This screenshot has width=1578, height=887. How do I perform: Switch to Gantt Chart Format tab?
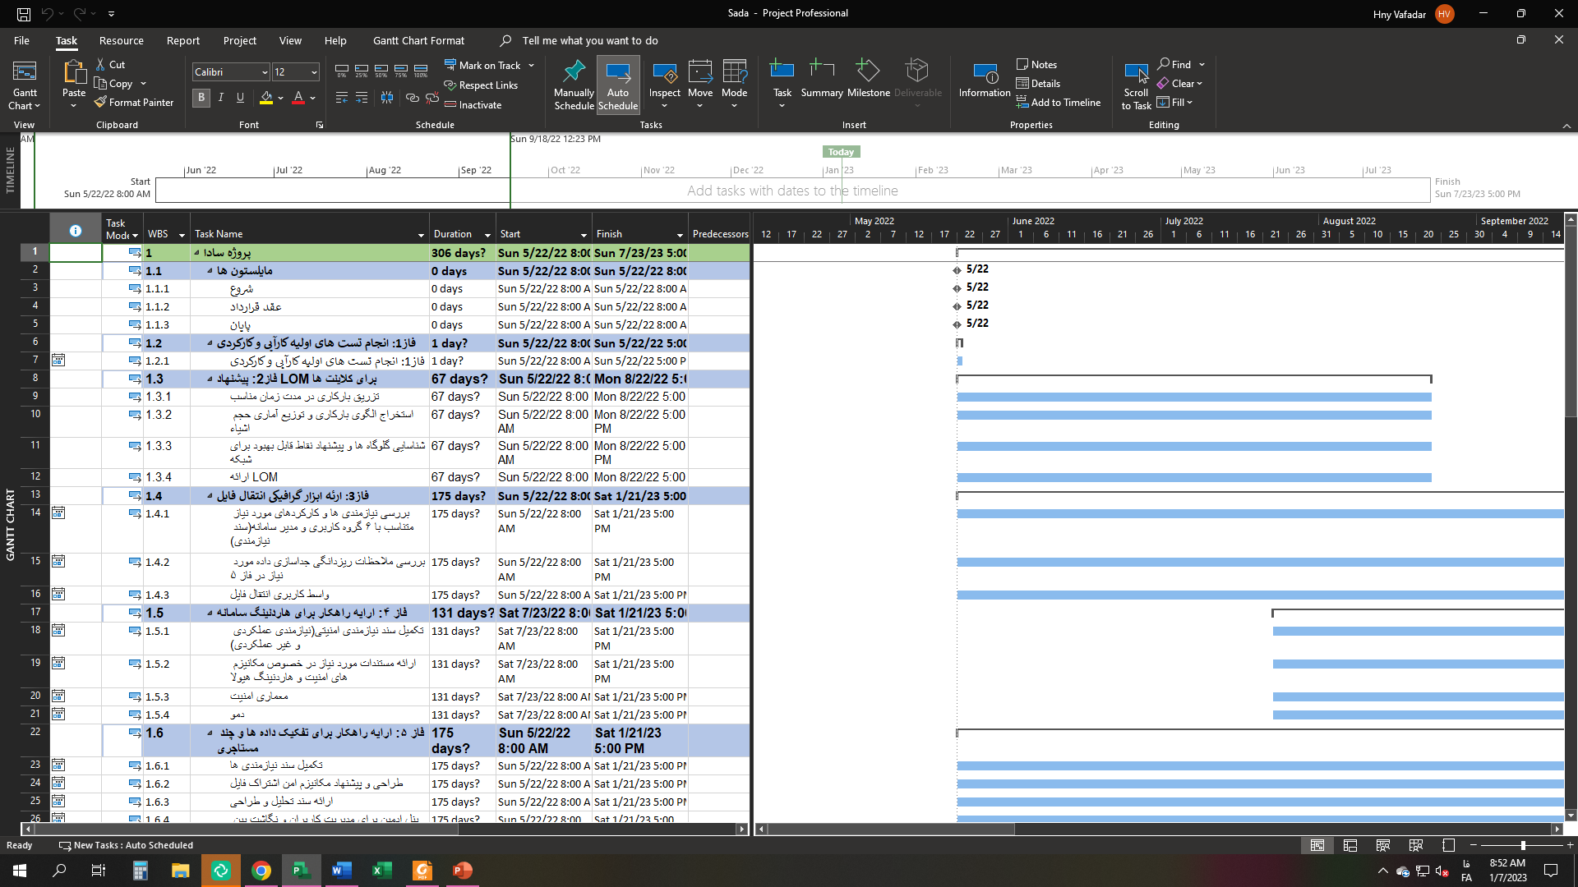click(x=418, y=40)
